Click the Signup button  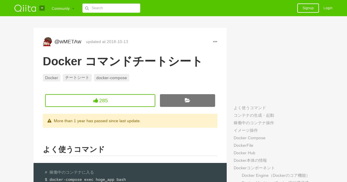308,8
